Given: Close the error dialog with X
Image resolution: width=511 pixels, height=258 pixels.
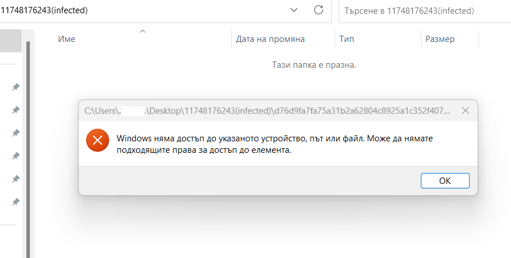Looking at the screenshot, I should pos(466,110).
